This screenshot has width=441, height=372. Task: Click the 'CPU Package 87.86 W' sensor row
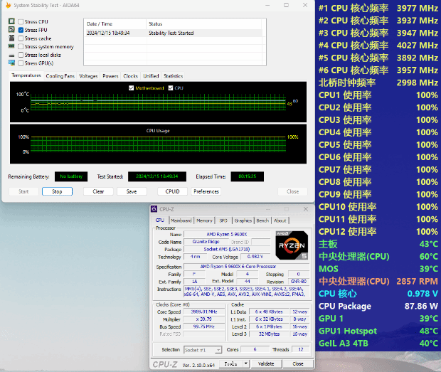click(378, 306)
